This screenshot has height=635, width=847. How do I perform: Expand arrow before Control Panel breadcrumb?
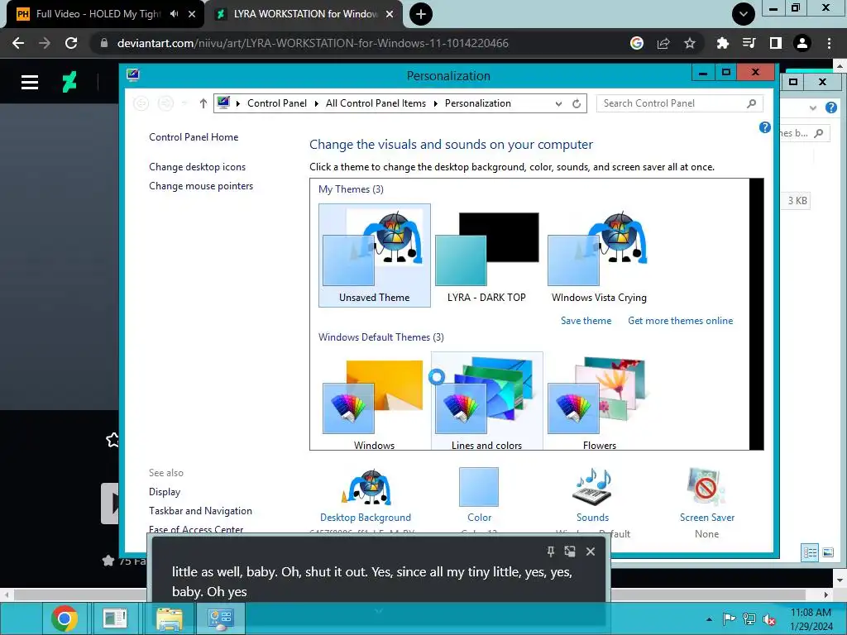[x=237, y=103]
